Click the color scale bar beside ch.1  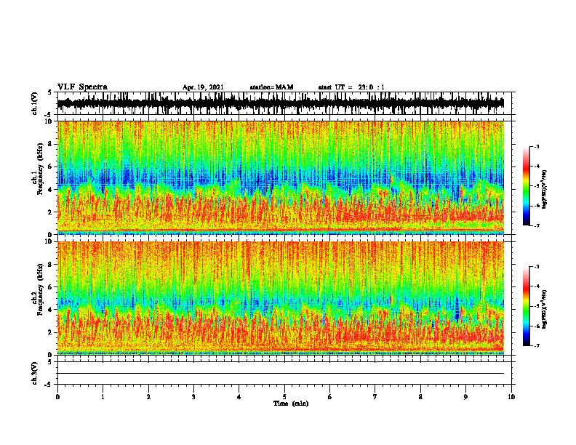click(527, 186)
